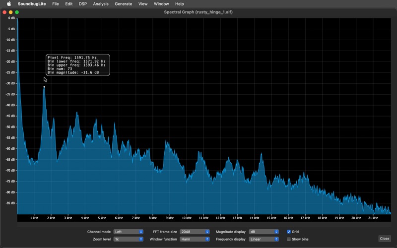The width and height of the screenshot is (397, 248).
Task: Click the -50 dB magnitude axis label
Action: click(x=10, y=127)
